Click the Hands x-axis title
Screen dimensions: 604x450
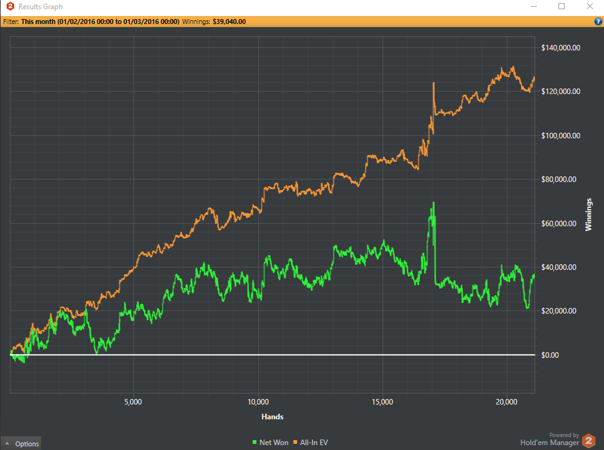click(x=272, y=417)
